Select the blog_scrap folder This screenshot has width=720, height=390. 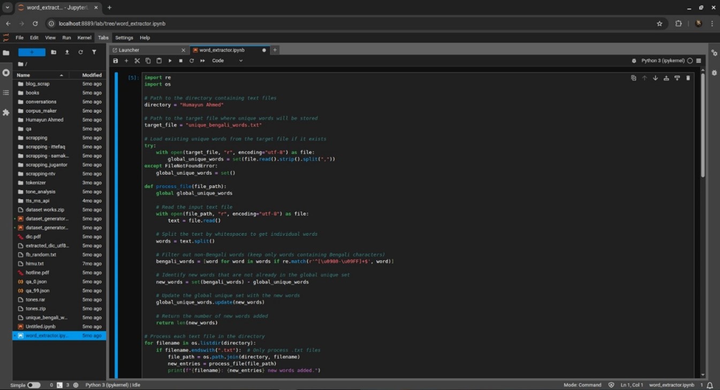(59, 84)
